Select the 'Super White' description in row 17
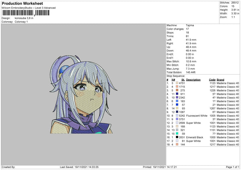 click(x=193, y=141)
